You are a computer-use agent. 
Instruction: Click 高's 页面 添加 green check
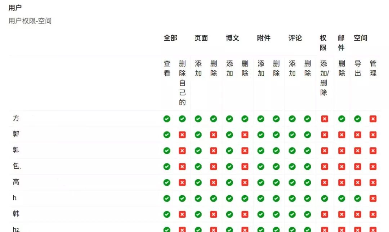[198, 182]
